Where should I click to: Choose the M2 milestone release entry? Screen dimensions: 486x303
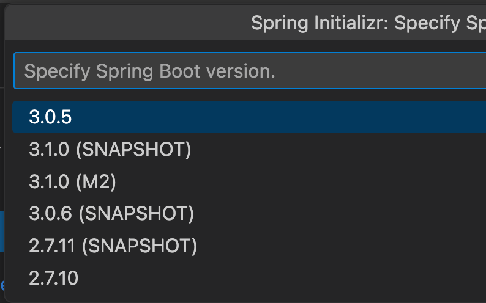[249, 181]
